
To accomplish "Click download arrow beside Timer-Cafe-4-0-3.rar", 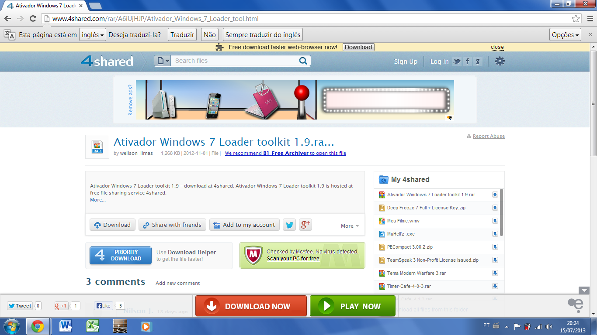I will click(x=495, y=287).
